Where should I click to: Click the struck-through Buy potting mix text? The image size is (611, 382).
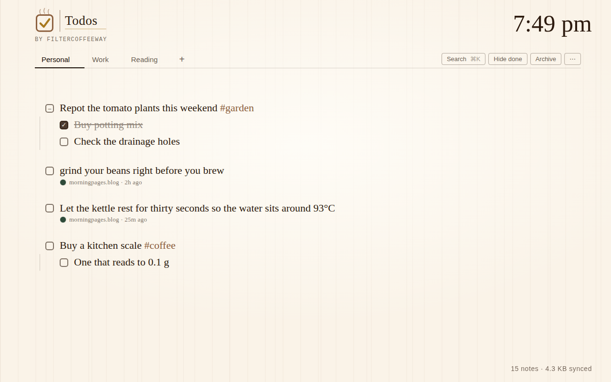(x=108, y=125)
